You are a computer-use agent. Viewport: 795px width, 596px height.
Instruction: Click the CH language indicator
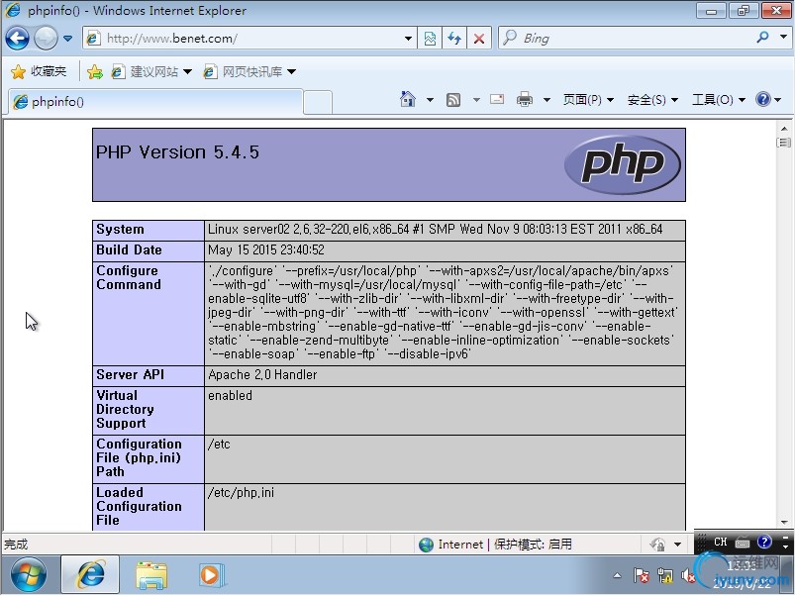click(x=721, y=542)
